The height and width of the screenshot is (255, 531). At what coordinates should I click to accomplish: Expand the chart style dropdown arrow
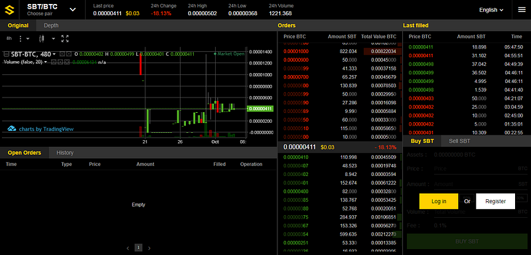pos(53,39)
